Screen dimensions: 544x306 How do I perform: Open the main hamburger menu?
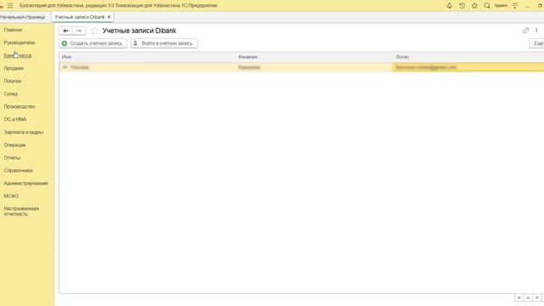coord(10,6)
